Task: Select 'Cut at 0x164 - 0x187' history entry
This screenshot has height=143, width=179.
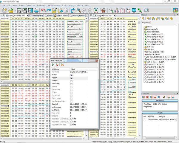Action: click(x=155, y=62)
